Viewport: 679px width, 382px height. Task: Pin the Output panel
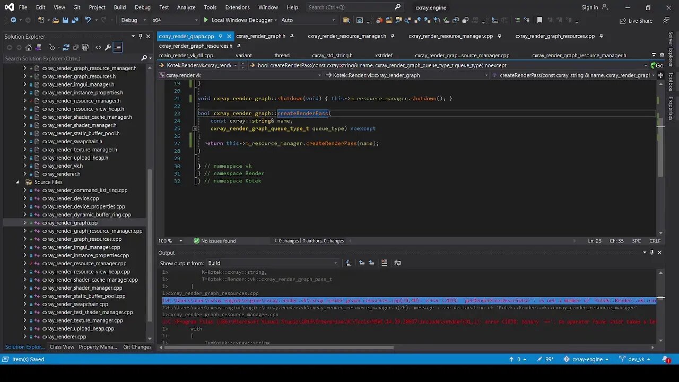[652, 253]
